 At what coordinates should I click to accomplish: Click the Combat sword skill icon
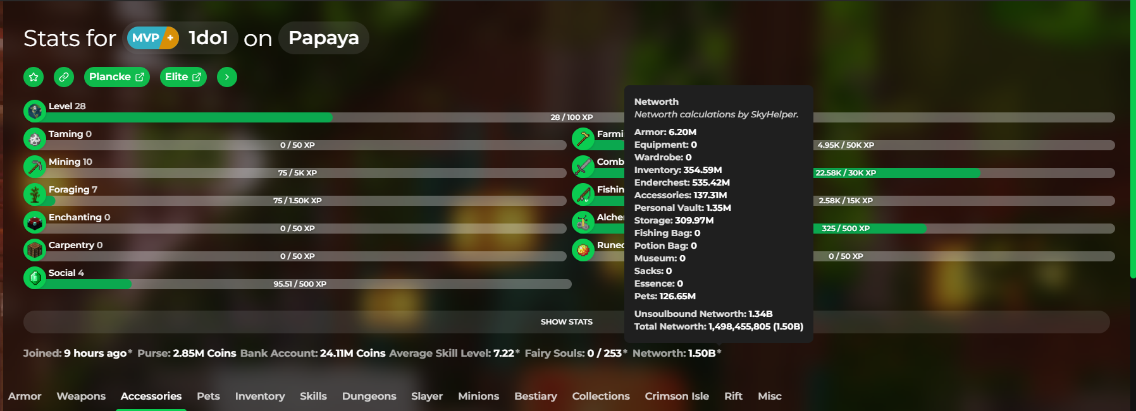pos(583,167)
